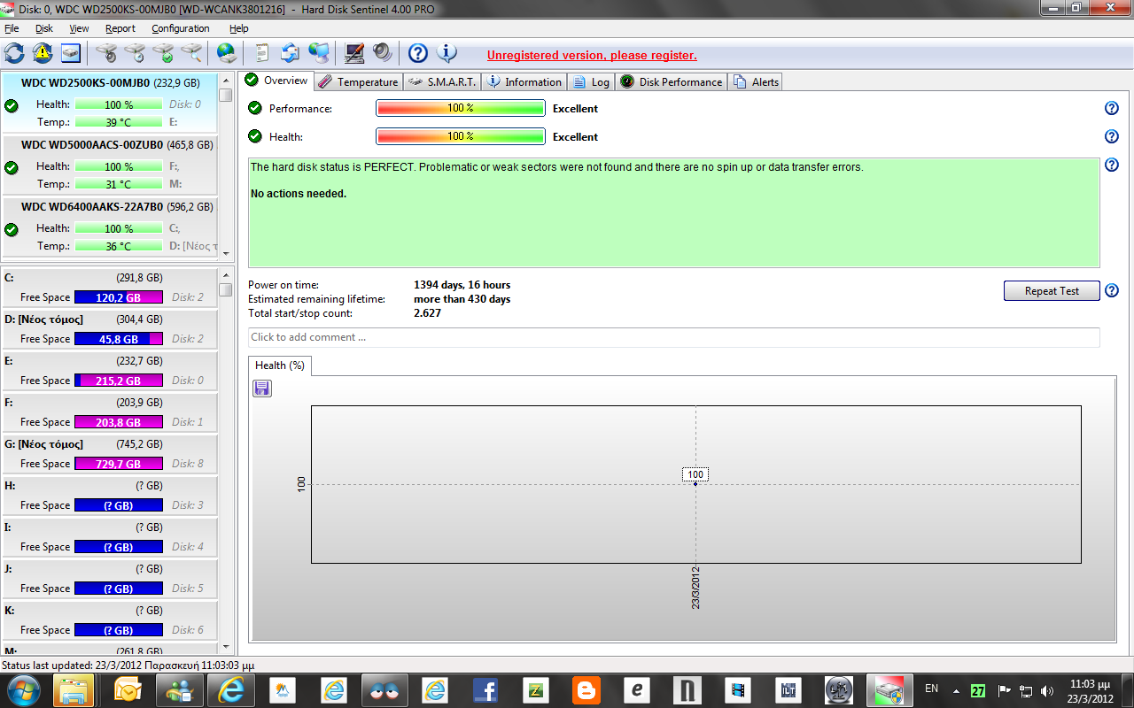Click the monitor with pen toolbar icon
Image resolution: width=1134 pixels, height=708 pixels.
coord(354,52)
